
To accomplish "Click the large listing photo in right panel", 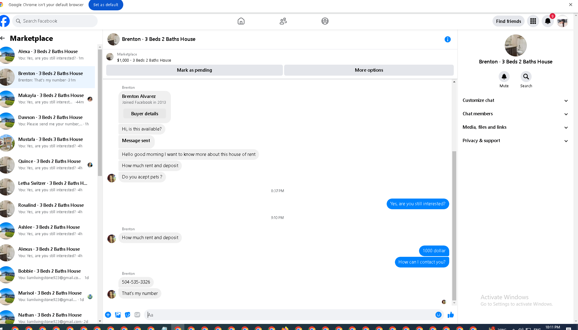I will 516,45.
